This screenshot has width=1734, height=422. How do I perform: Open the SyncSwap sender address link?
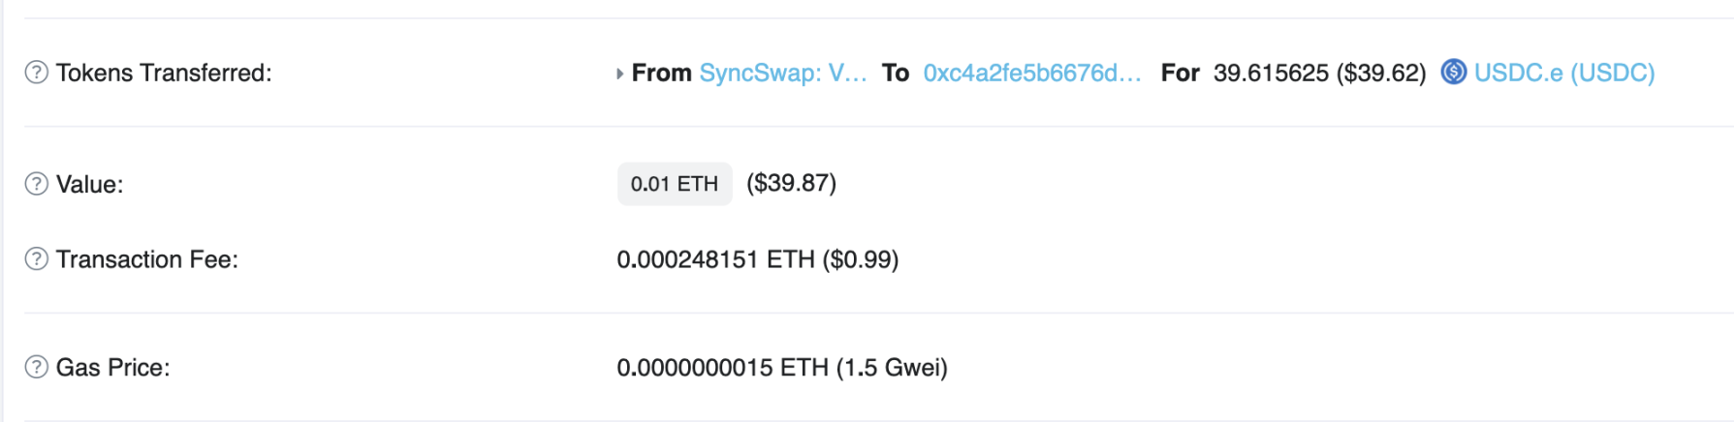tap(783, 73)
